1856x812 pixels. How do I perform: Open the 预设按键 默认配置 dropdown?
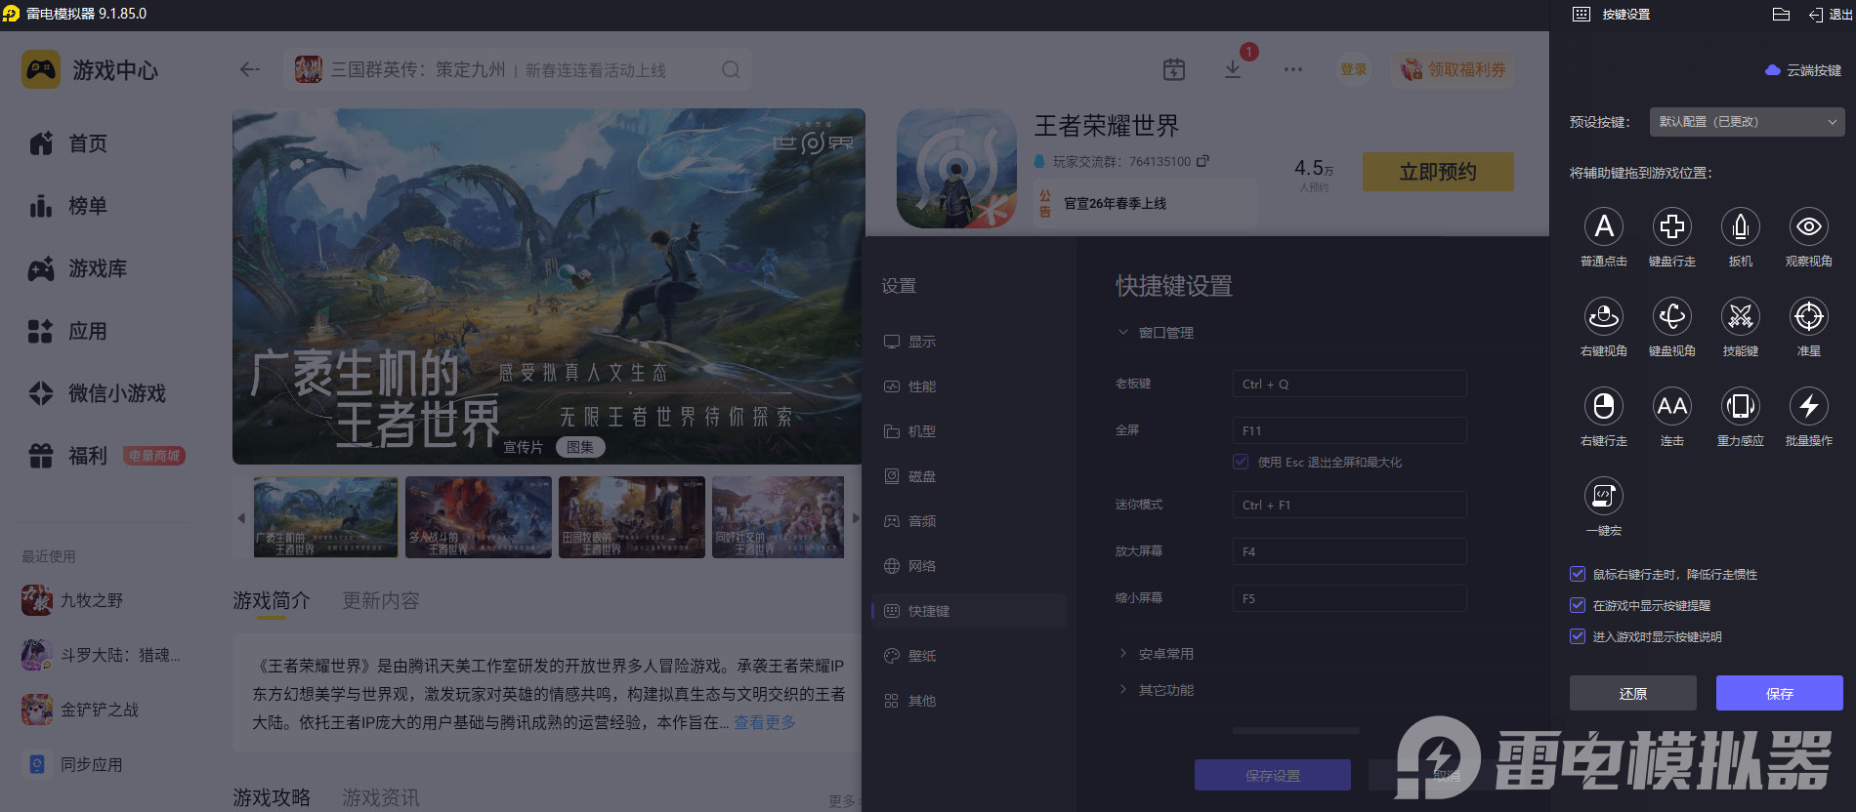1747,122
